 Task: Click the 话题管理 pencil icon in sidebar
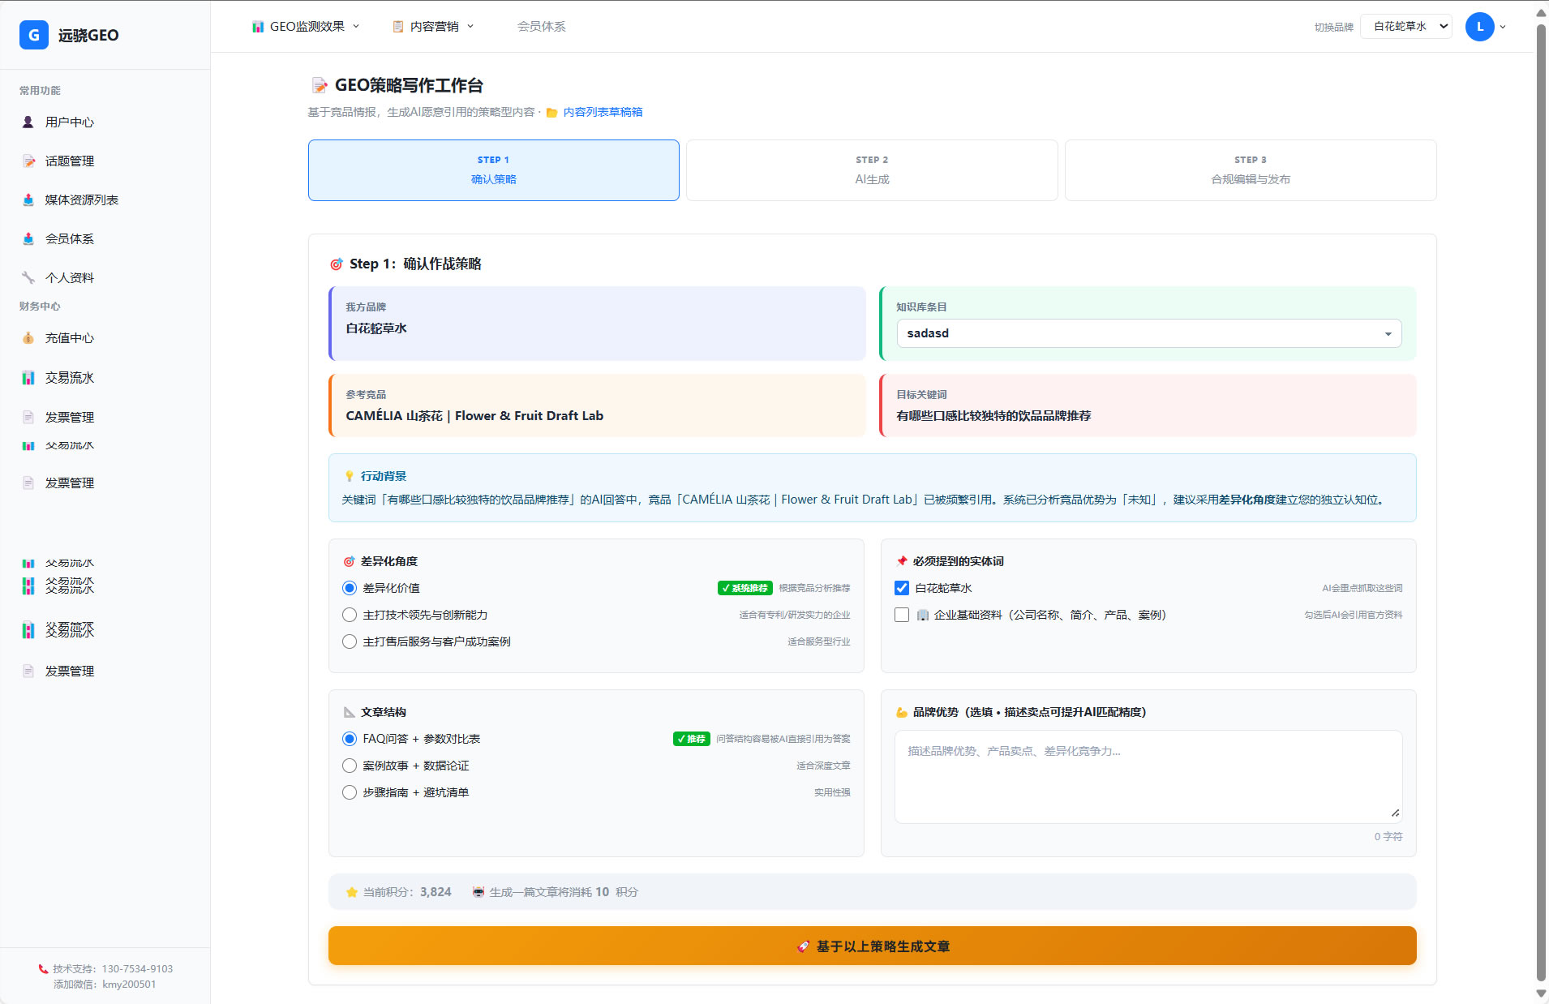[28, 161]
